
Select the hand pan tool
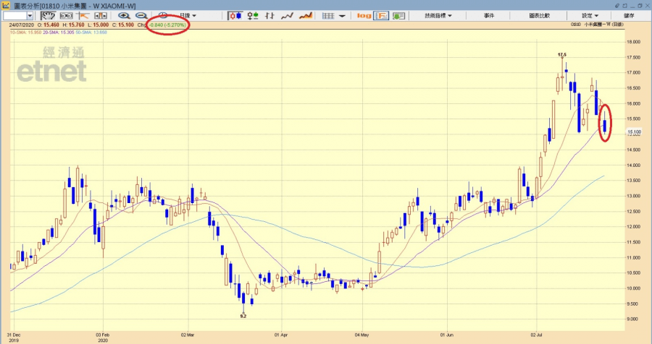click(49, 15)
